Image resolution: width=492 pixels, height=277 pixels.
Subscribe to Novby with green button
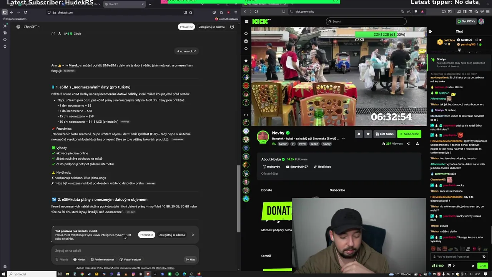pos(409,134)
